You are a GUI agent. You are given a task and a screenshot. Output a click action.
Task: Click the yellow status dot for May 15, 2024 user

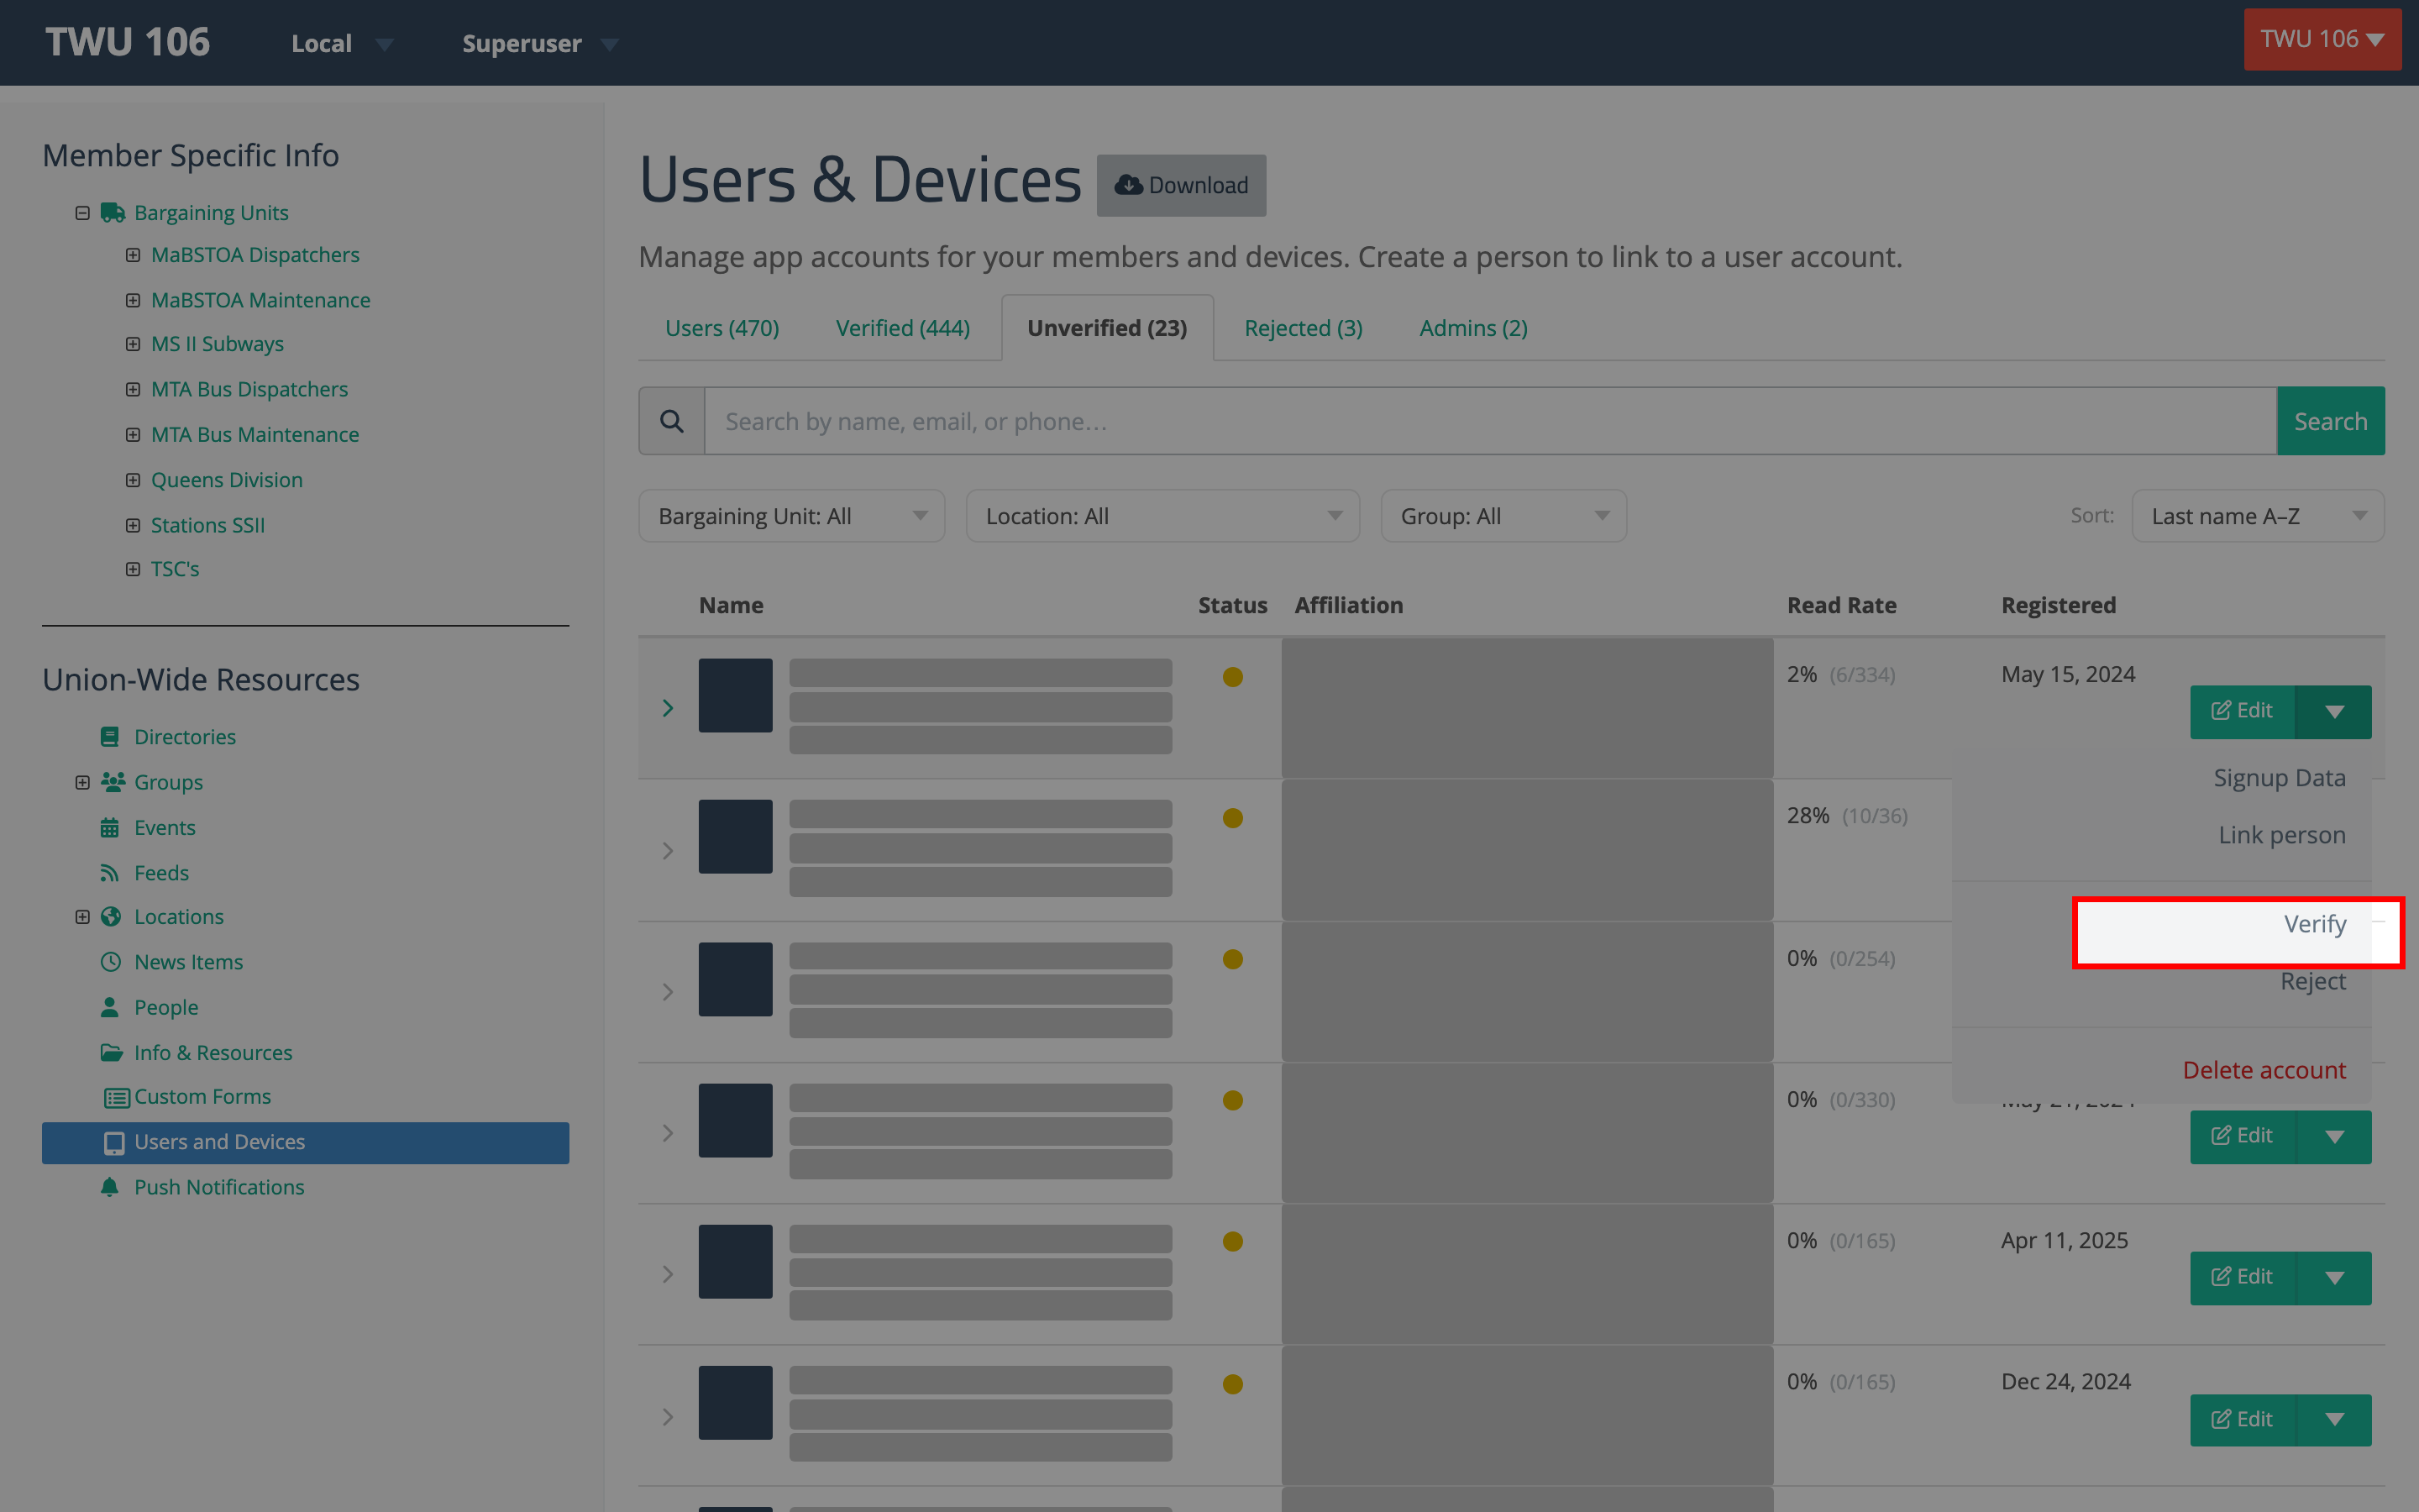click(x=1232, y=677)
